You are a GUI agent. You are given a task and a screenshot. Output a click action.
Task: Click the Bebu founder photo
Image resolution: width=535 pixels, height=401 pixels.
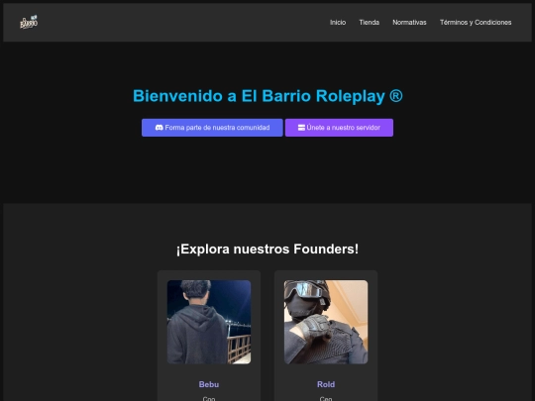[209, 322]
